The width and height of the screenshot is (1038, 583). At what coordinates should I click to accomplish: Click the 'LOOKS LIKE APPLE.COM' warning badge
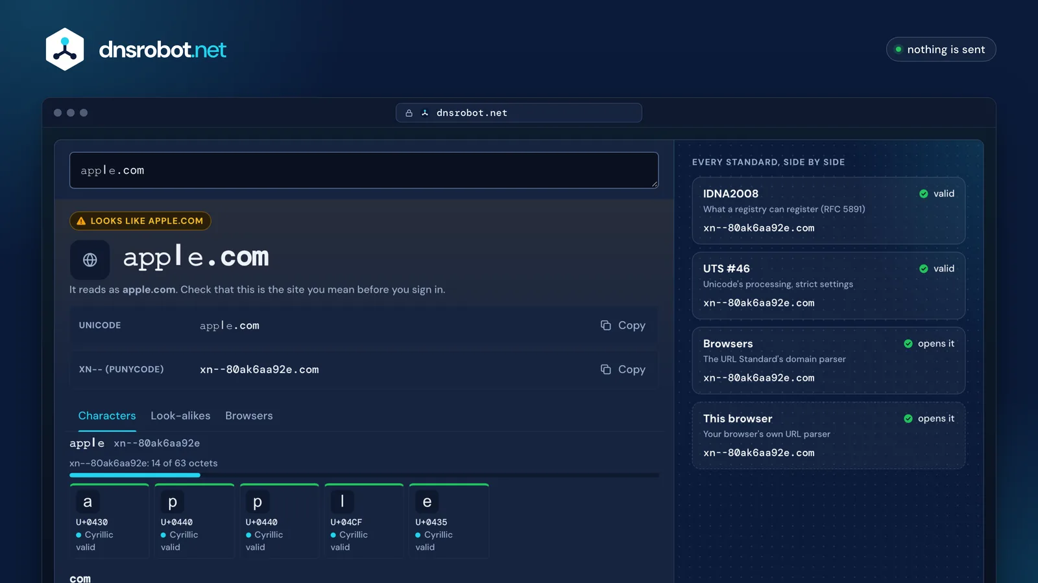pyautogui.click(x=140, y=221)
